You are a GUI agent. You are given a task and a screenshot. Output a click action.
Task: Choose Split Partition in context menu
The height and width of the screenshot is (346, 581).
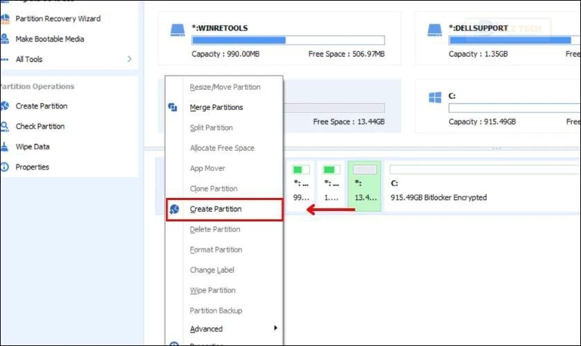click(211, 127)
